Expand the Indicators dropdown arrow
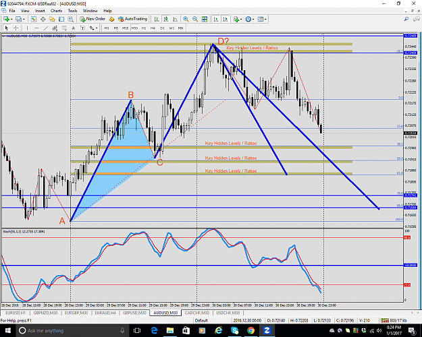This screenshot has height=337, width=422. coord(241,19)
